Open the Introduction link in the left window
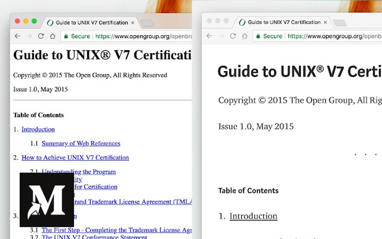Viewport: 382px width, 239px height. coord(38,129)
